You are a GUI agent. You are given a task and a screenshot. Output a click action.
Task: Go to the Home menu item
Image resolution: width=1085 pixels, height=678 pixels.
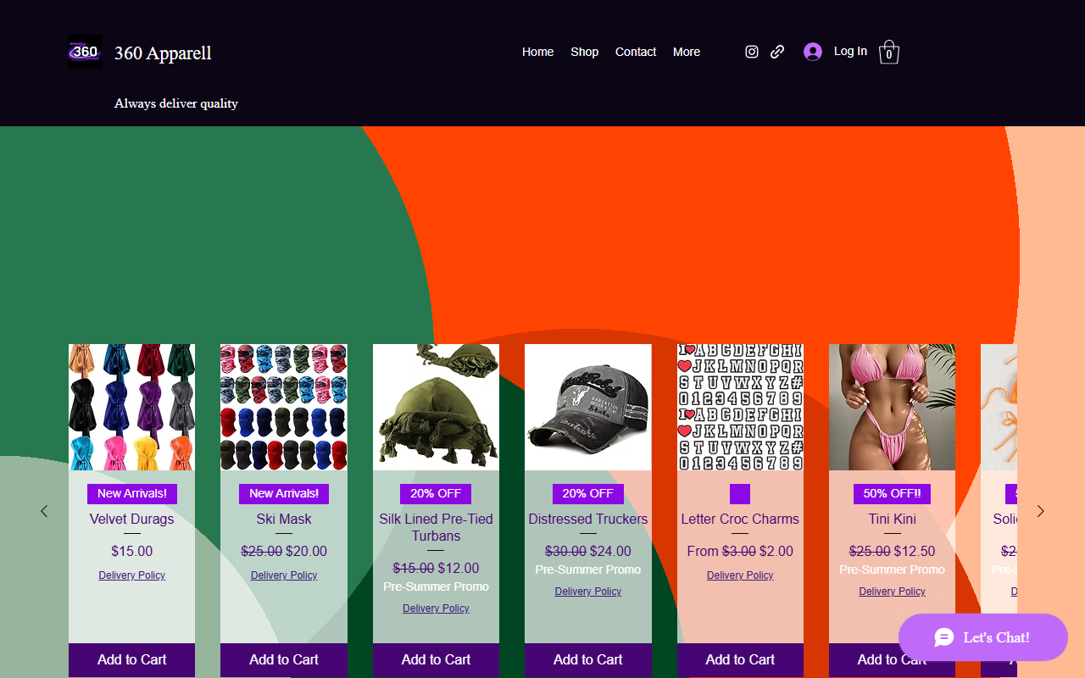click(x=537, y=52)
